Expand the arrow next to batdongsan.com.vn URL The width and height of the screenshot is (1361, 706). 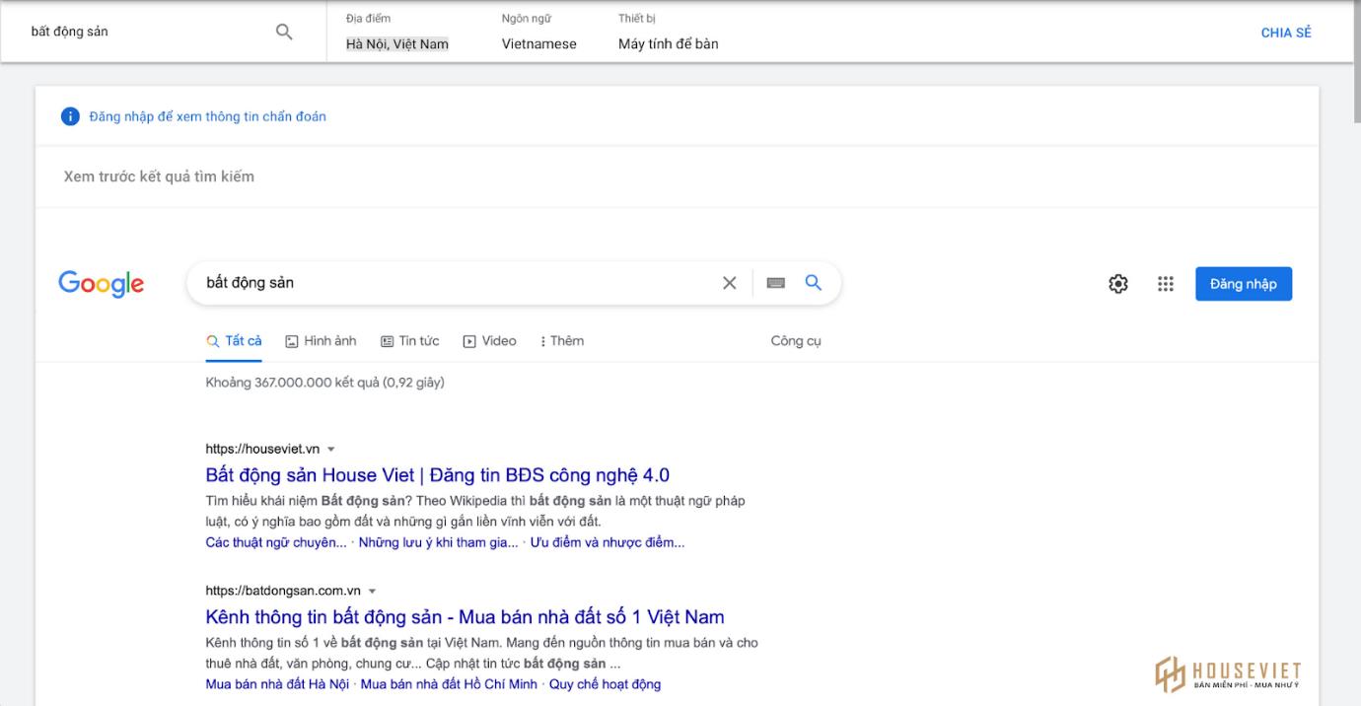373,592
